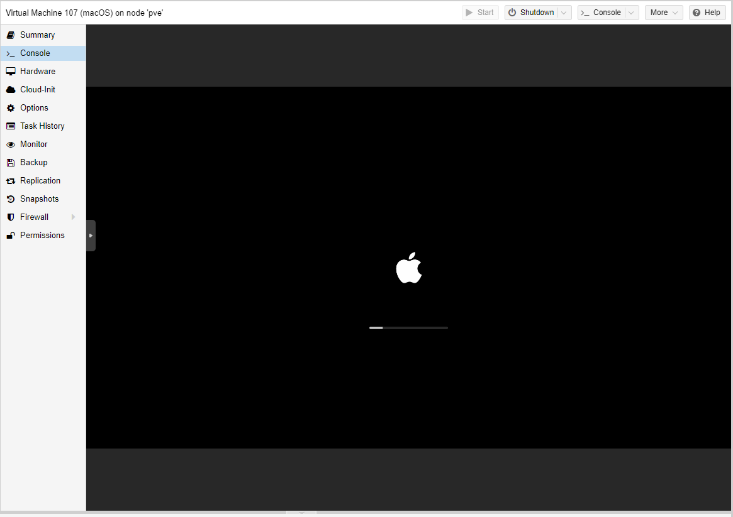Switch to the Snapshots tab

pyautogui.click(x=39, y=199)
